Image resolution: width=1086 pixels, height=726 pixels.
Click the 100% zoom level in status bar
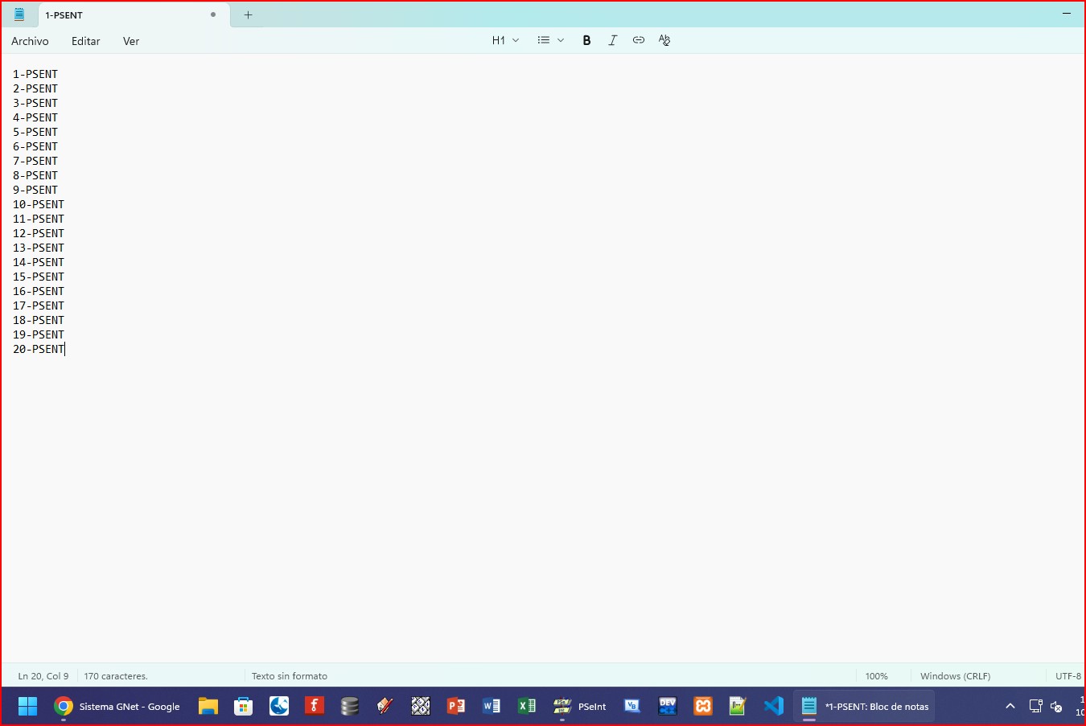coord(876,676)
